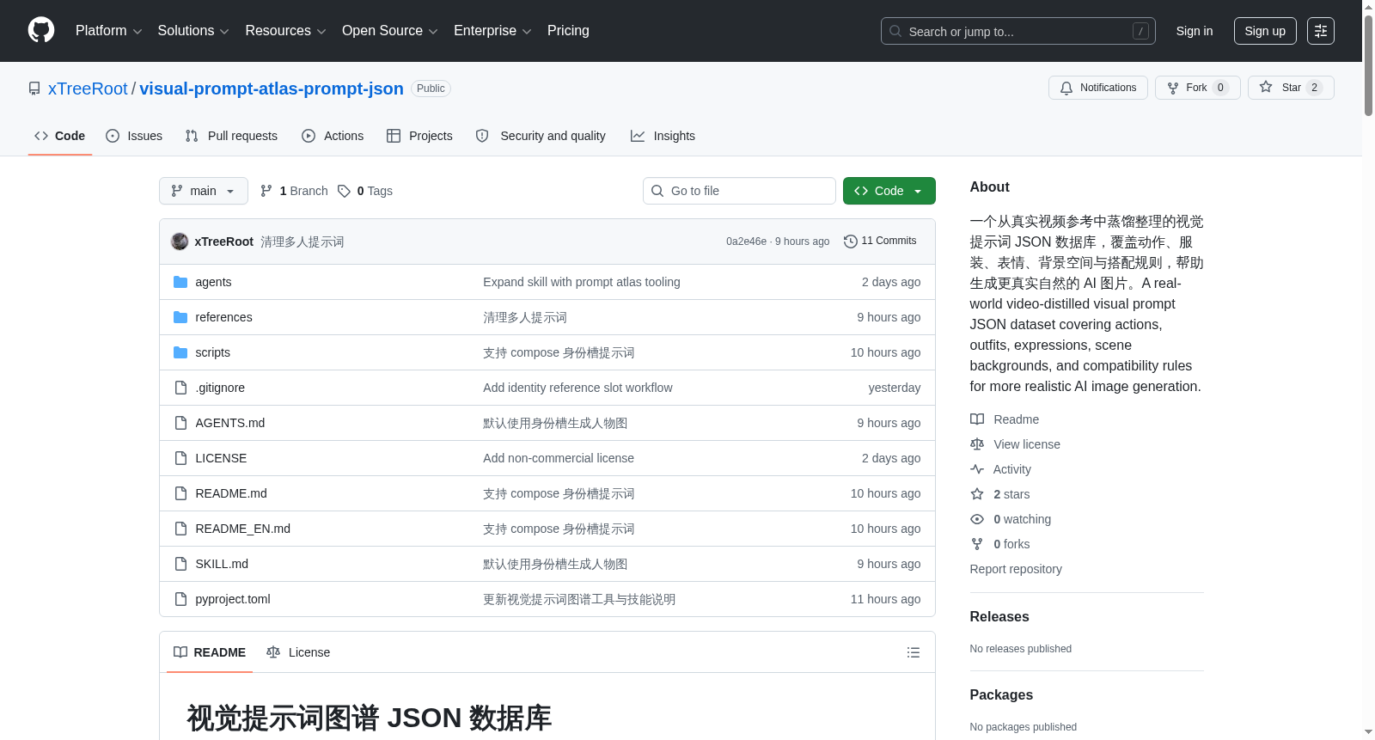Open the main branch selector dropdown
The image size is (1375, 740).
(204, 191)
